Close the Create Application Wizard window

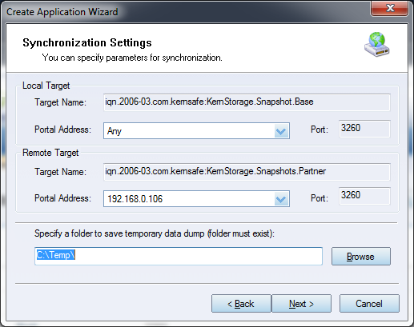(389, 9)
